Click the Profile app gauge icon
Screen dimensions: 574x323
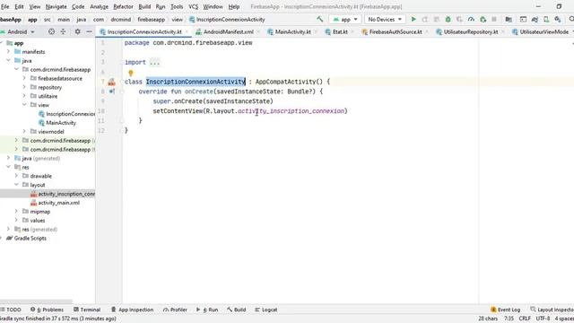[471, 19]
